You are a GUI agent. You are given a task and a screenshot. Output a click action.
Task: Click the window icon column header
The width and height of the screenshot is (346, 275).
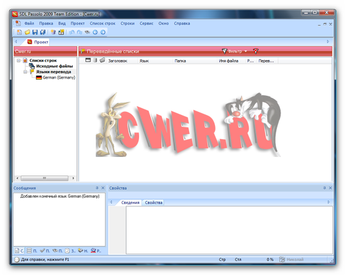[x=88, y=60]
